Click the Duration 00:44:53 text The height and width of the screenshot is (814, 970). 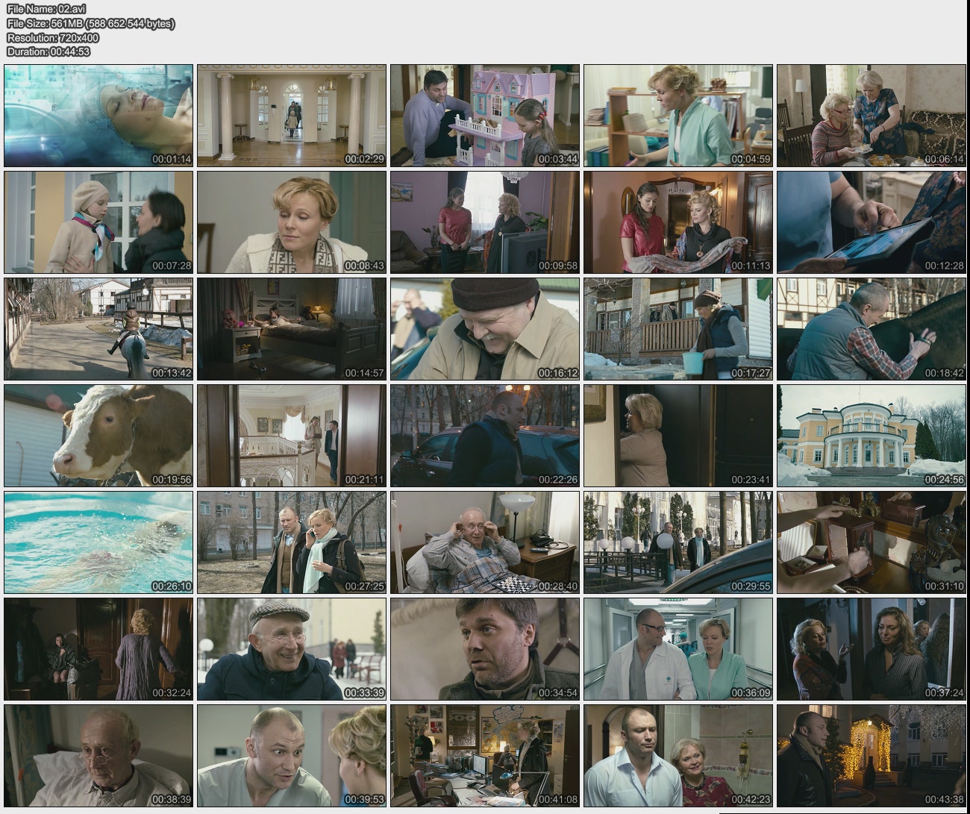point(48,51)
